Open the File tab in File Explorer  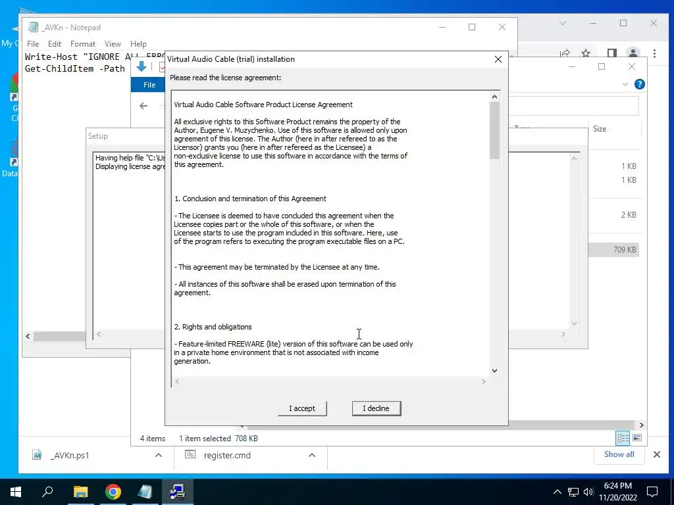tap(148, 85)
